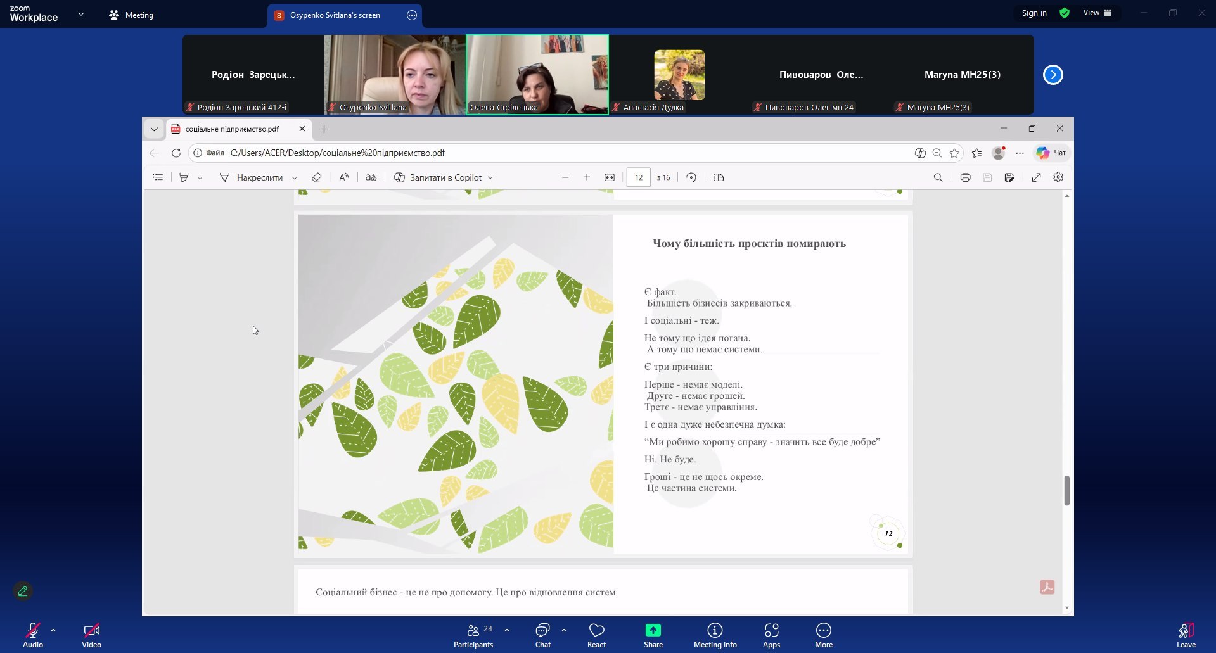Click the print PDF icon

(x=965, y=177)
